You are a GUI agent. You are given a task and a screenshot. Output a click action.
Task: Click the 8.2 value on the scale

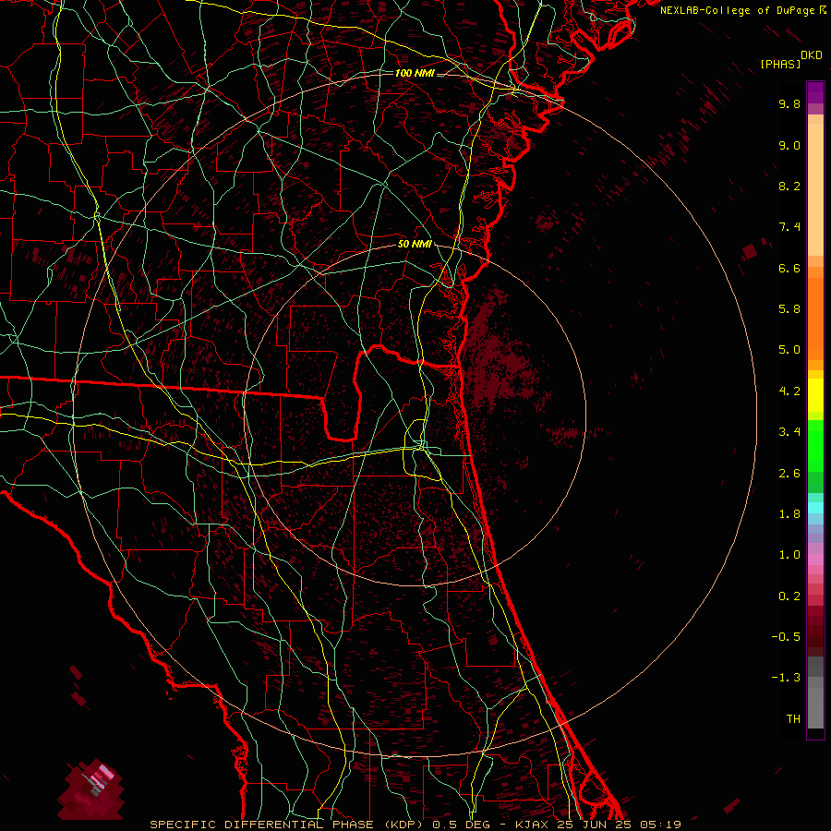[789, 186]
